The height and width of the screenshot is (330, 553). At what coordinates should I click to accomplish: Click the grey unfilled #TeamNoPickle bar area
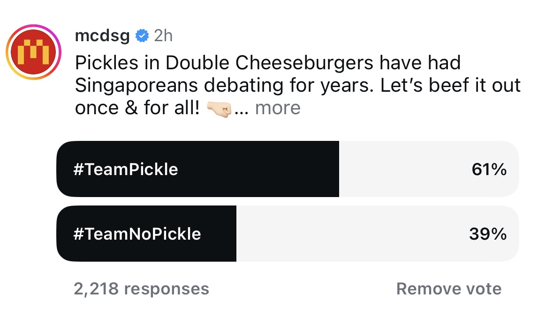pos(378,234)
